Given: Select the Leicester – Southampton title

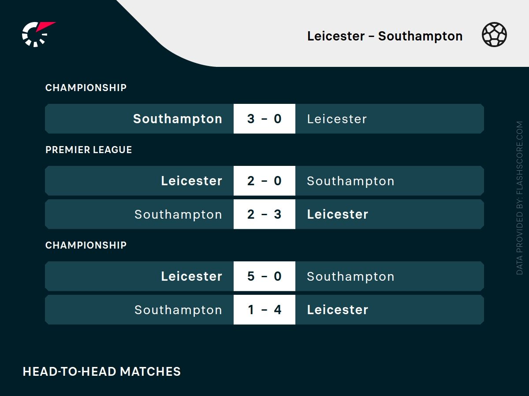Looking at the screenshot, I should (384, 36).
